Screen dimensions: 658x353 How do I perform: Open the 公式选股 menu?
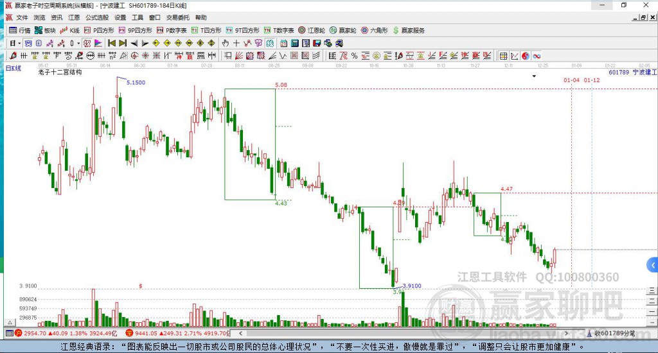97,17
